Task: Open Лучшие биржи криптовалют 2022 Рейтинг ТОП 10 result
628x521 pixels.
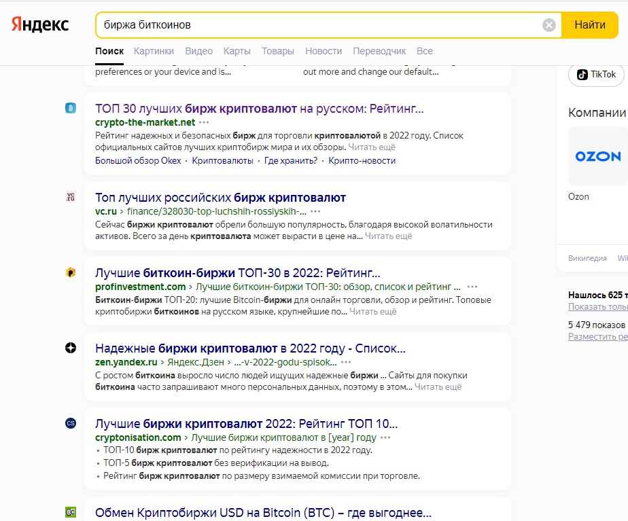Action: tap(246, 424)
